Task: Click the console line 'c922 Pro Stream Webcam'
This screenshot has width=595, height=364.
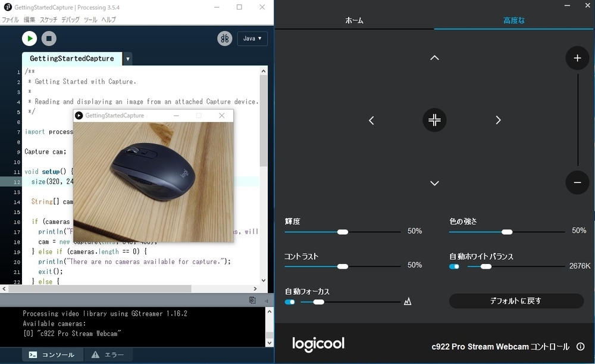Action: click(72, 334)
